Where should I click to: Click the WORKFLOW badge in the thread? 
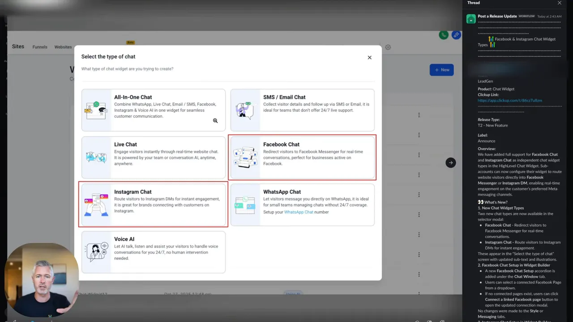point(526,17)
